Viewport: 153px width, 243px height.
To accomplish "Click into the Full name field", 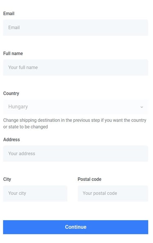I will tap(75, 67).
